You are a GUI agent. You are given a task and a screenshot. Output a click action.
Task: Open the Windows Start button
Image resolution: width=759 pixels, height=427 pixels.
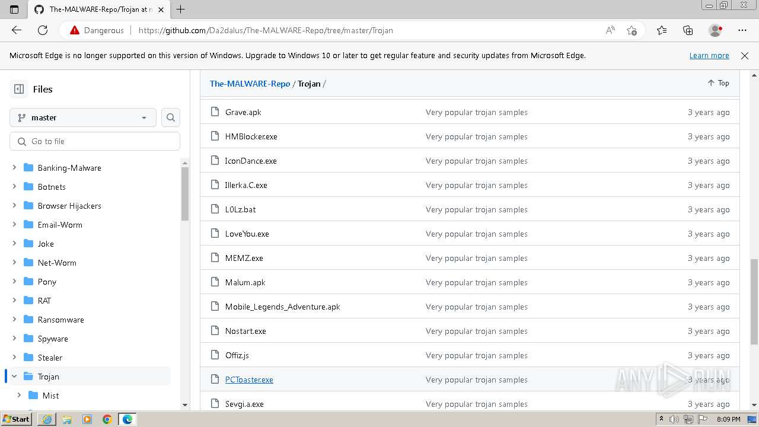click(x=16, y=419)
